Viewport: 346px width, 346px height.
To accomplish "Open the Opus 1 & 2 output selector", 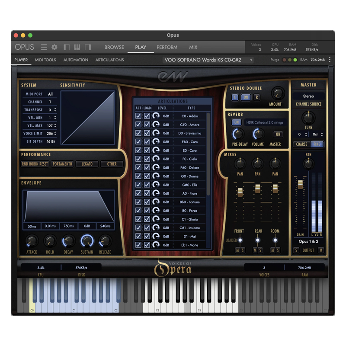I will click(x=308, y=241).
